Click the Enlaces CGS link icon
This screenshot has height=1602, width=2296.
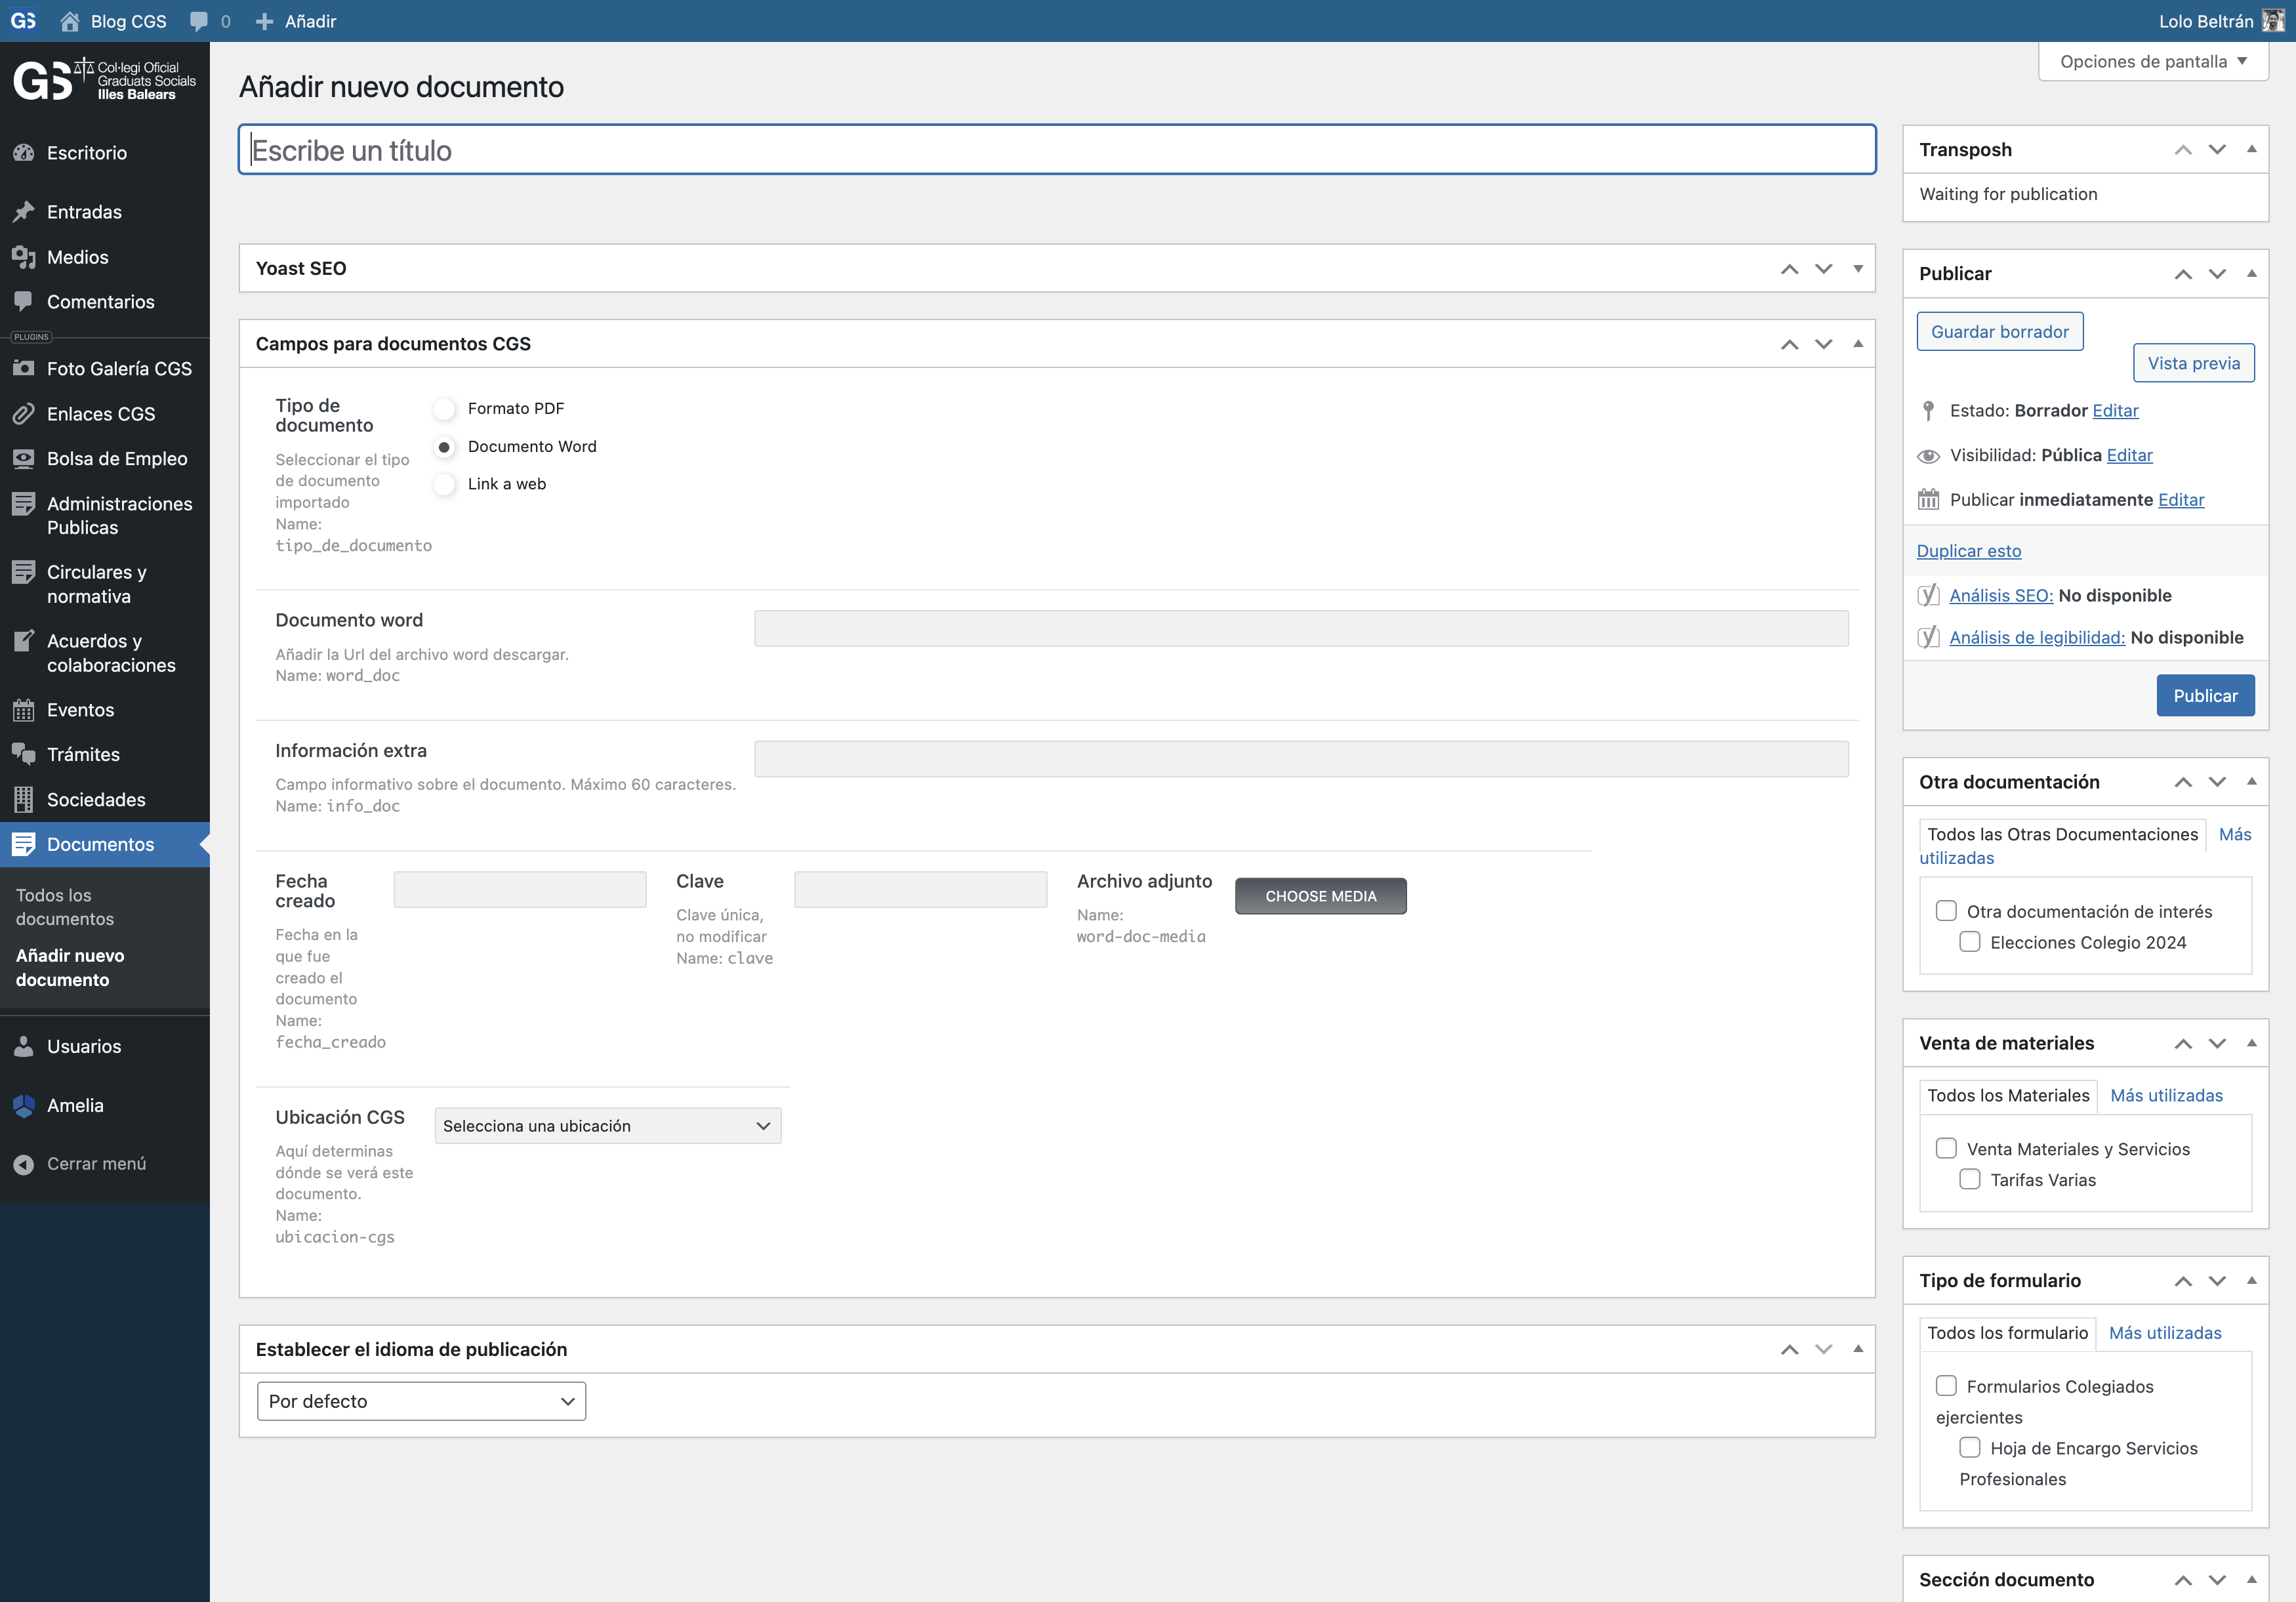[24, 413]
